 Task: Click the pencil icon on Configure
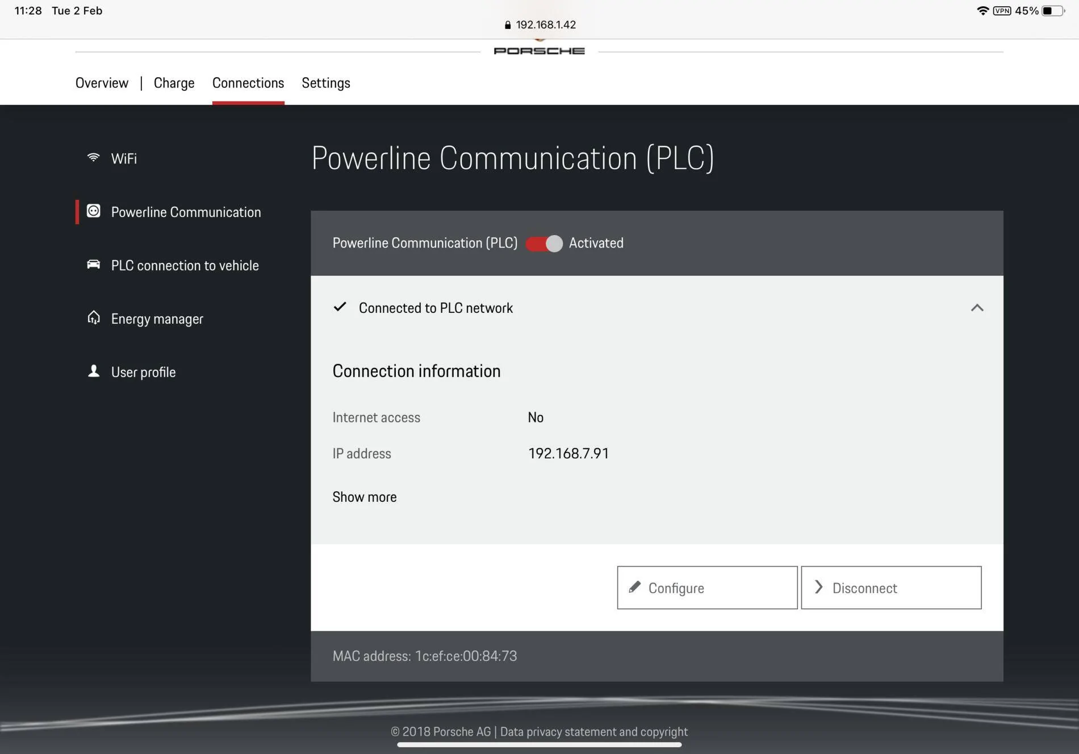(635, 587)
